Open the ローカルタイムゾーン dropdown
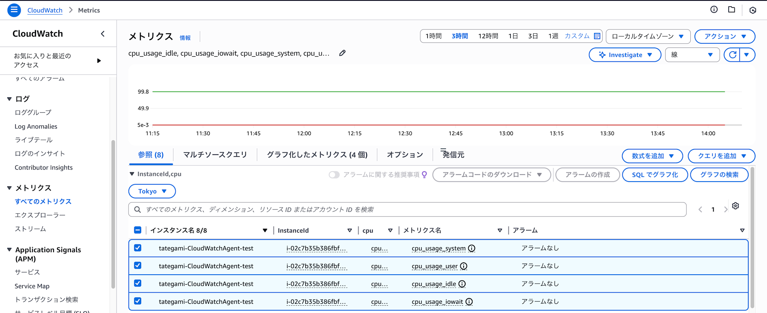This screenshot has height=313, width=767. [648, 36]
